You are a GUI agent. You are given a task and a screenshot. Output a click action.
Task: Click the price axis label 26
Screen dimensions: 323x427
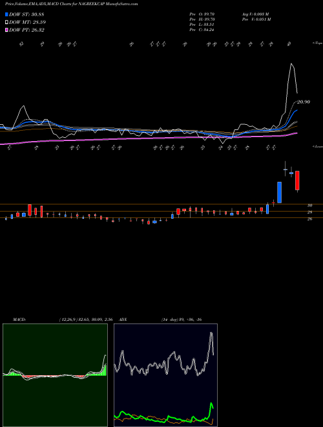point(309,219)
